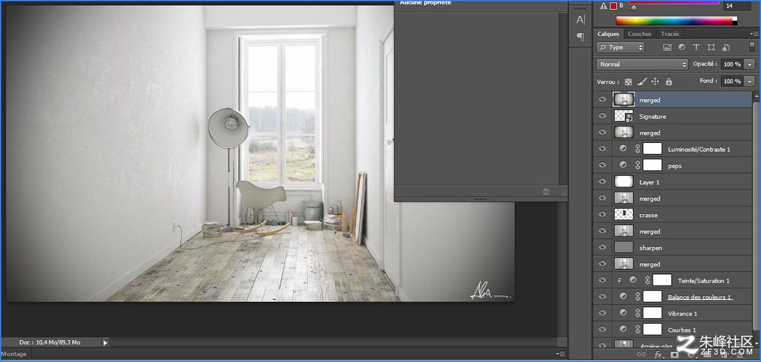
Task: Click adjustment icon of the peps layer
Action: [623, 165]
